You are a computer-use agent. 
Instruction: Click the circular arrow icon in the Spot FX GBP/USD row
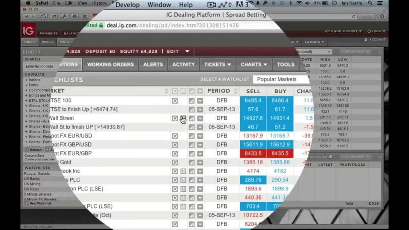tap(175, 145)
